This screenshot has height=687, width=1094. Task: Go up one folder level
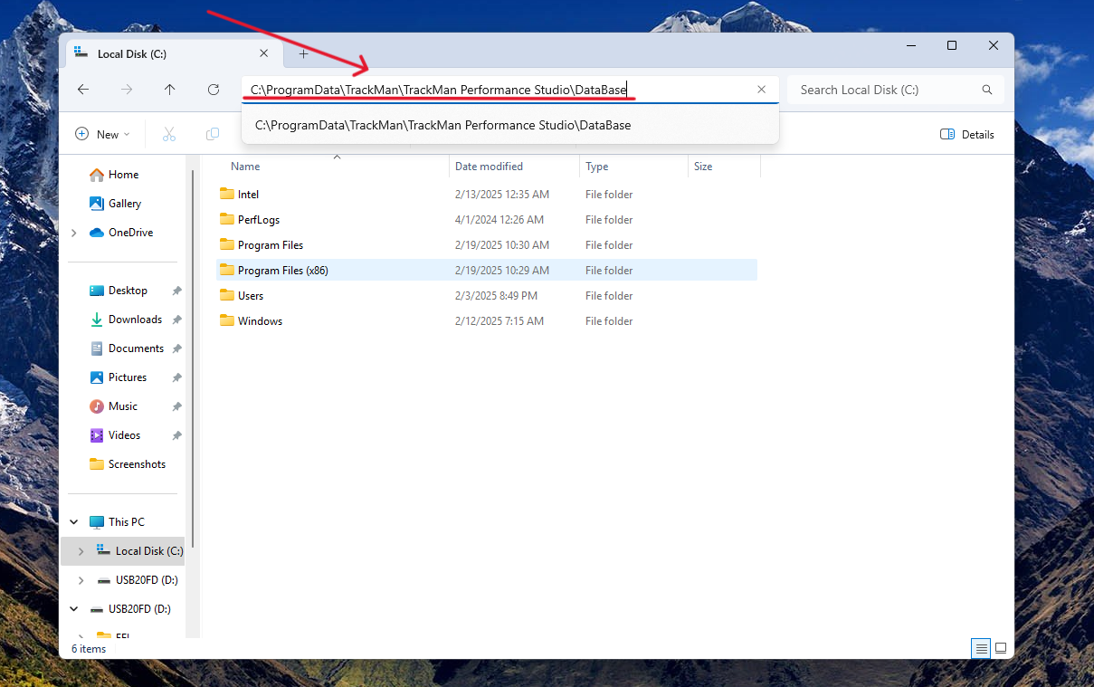[170, 90]
